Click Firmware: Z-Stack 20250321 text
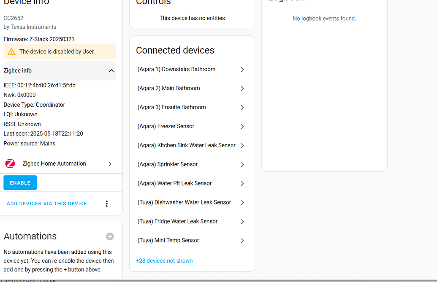 coord(39,39)
